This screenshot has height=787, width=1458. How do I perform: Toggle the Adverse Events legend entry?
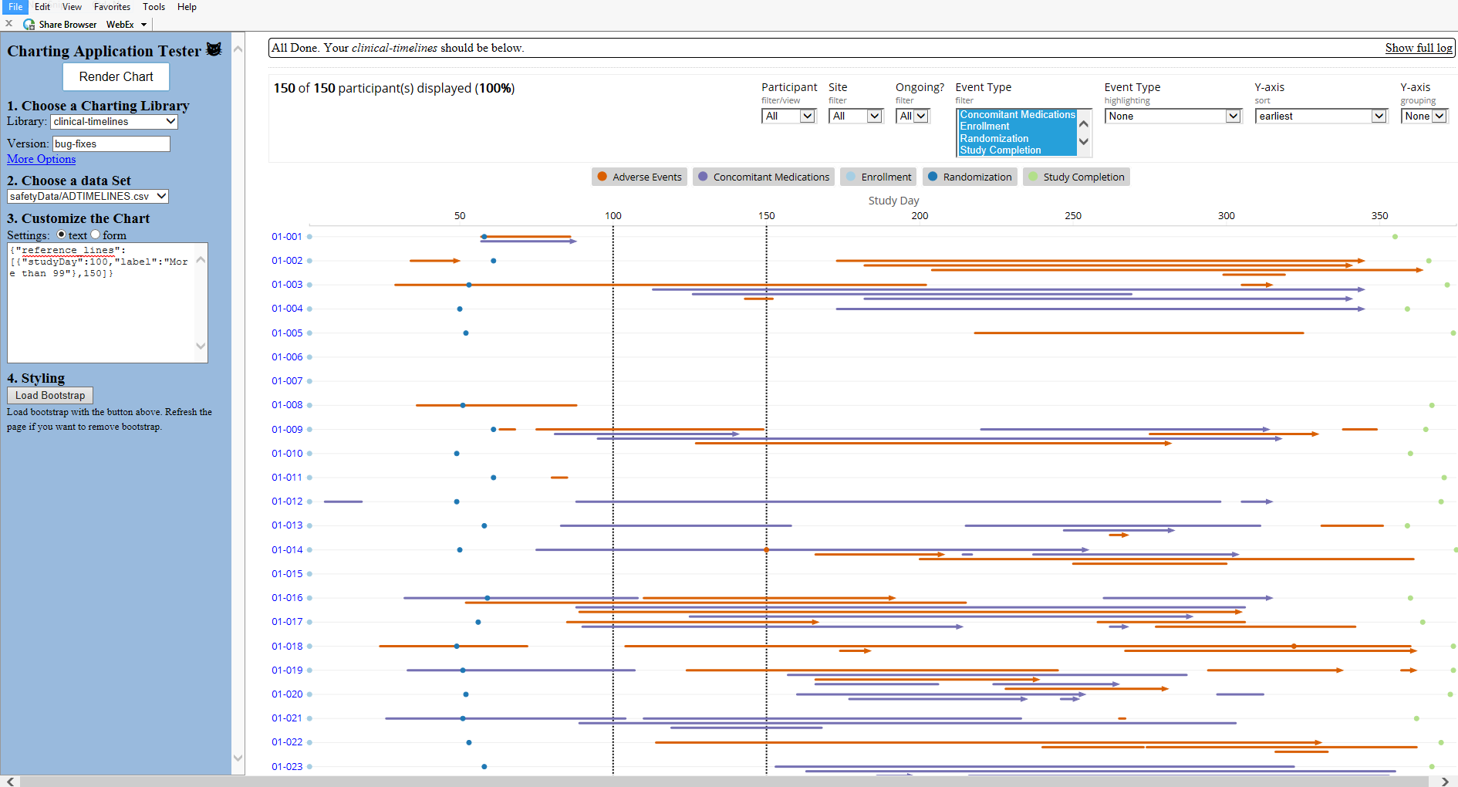click(x=639, y=177)
